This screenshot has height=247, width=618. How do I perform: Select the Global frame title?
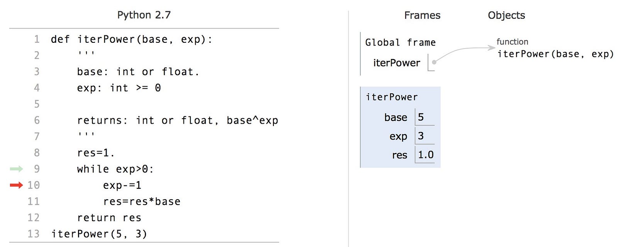(x=400, y=42)
